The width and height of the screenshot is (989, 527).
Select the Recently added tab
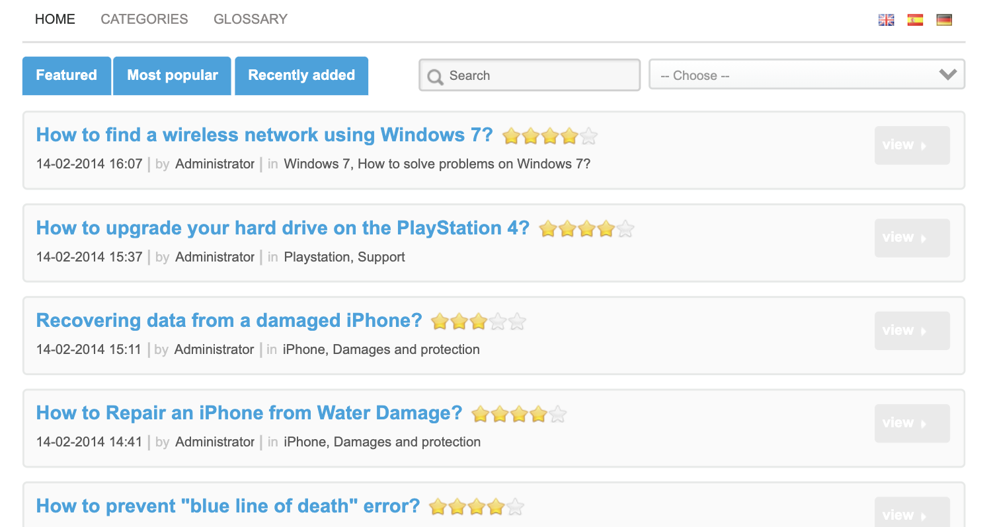301,75
